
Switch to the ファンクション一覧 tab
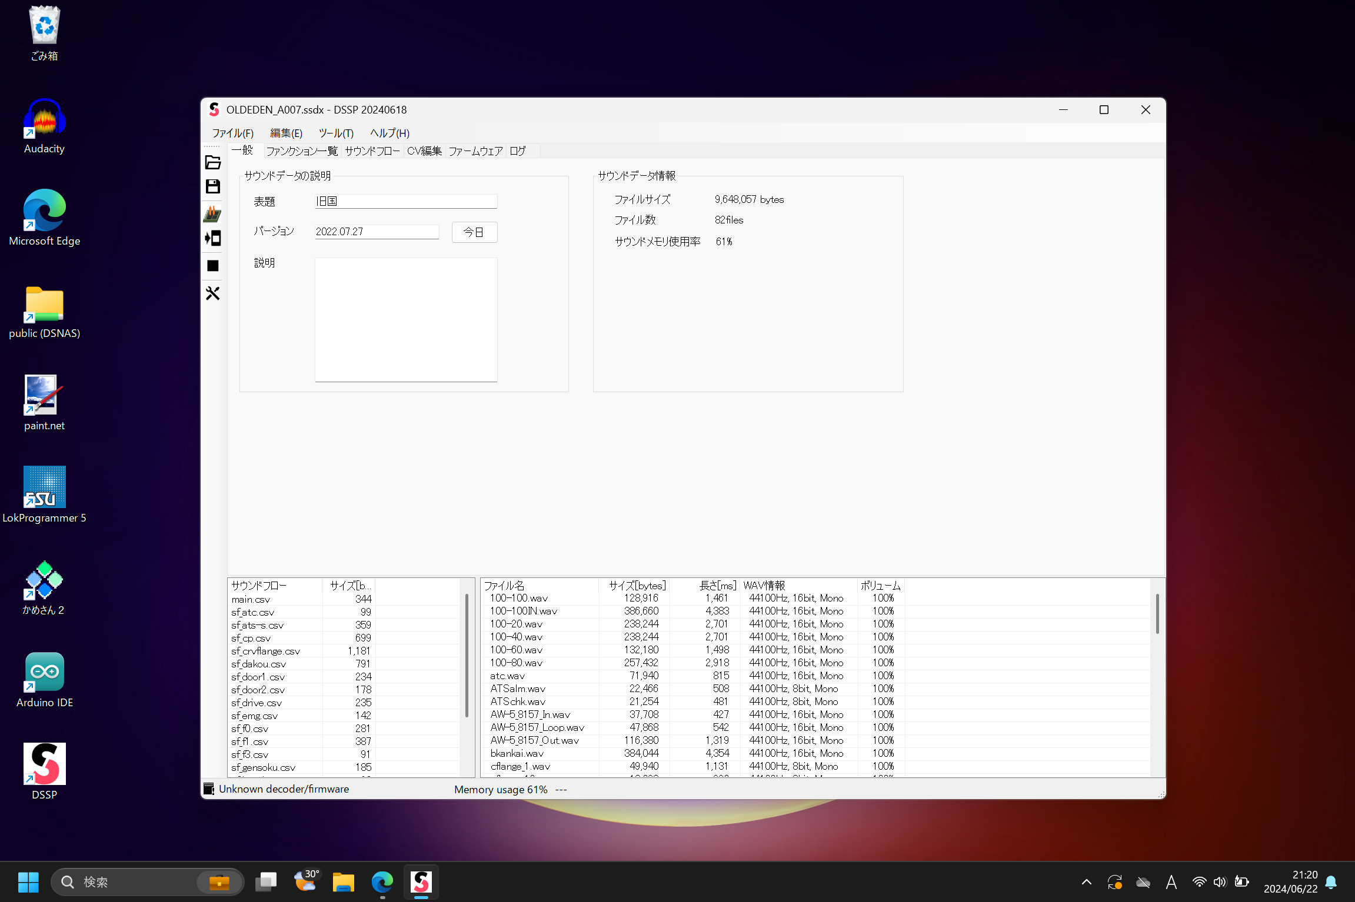coord(302,151)
